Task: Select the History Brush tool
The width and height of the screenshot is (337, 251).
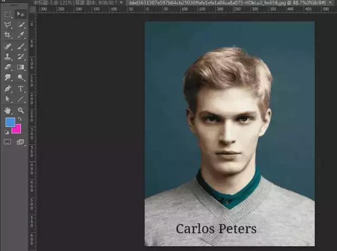Action: pos(21,57)
